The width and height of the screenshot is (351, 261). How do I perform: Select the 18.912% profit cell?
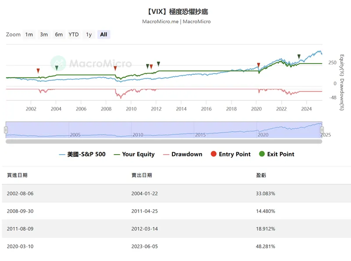[265, 229]
